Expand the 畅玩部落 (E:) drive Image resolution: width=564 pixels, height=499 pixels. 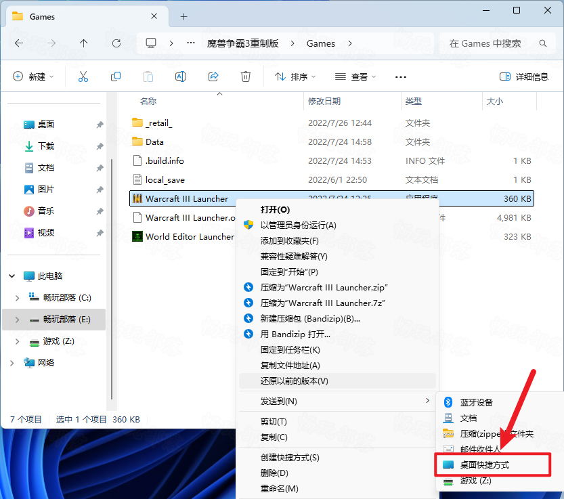click(17, 320)
